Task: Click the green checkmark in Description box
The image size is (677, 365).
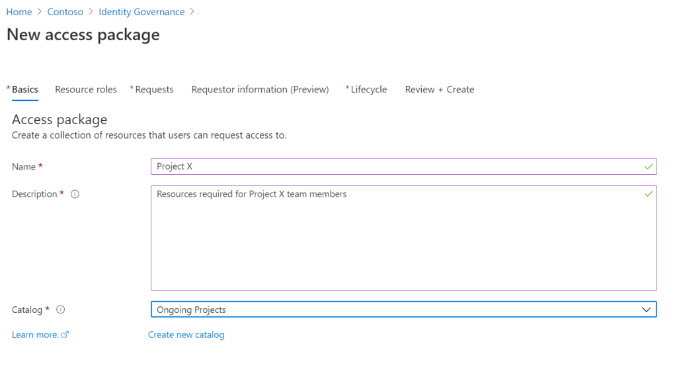Action: click(649, 194)
